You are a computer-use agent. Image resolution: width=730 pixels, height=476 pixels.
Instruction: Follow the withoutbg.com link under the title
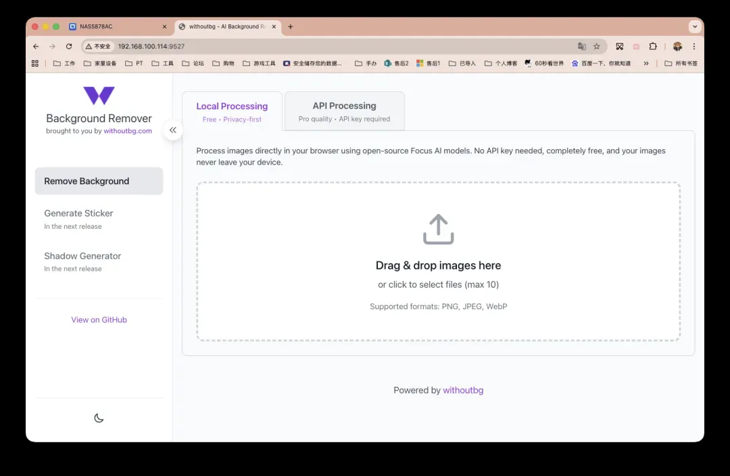tap(128, 131)
